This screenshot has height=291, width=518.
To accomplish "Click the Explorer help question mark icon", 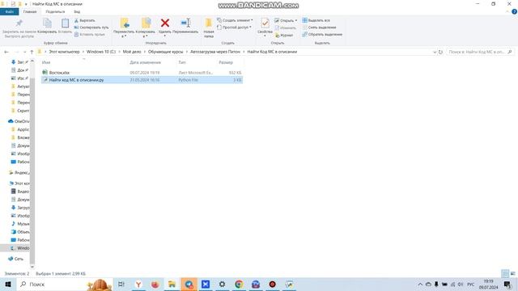I will click(x=514, y=11).
